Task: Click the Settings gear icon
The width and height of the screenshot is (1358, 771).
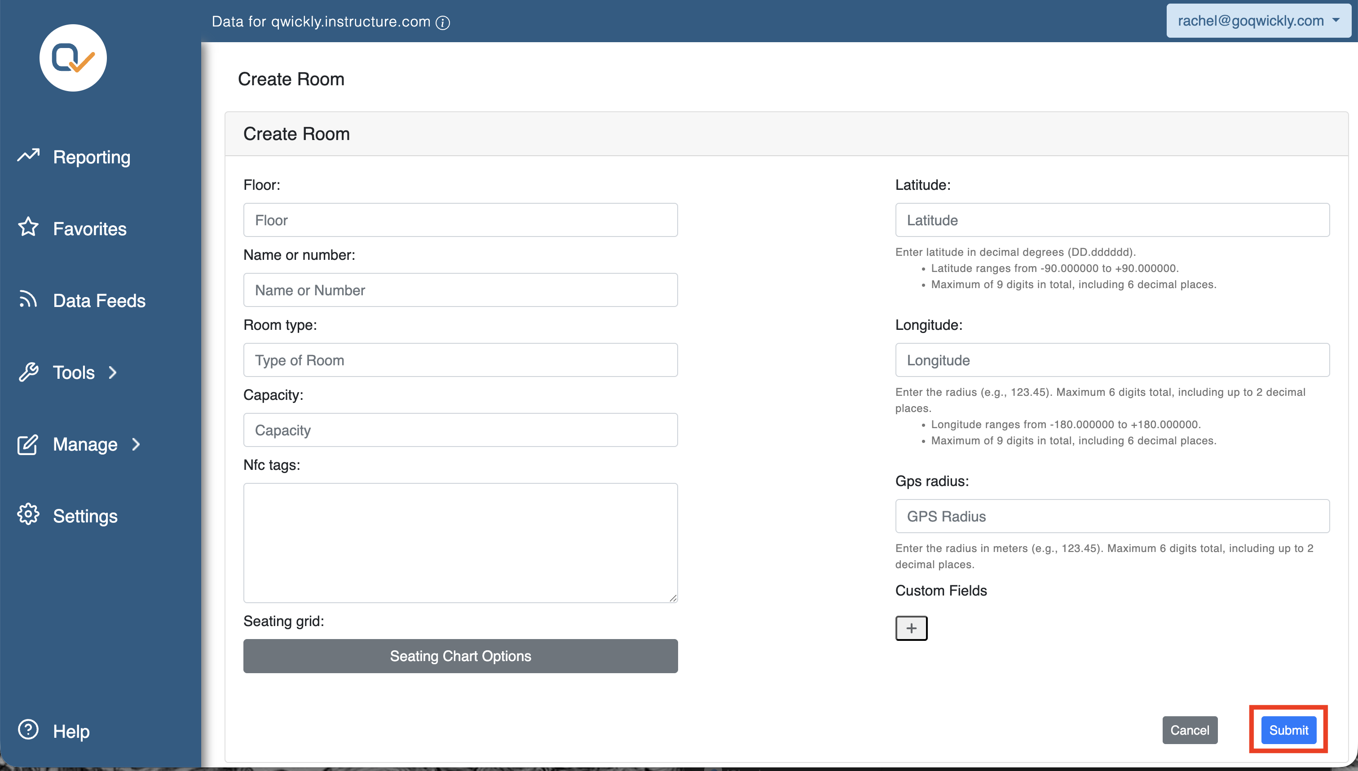Action: 28,514
